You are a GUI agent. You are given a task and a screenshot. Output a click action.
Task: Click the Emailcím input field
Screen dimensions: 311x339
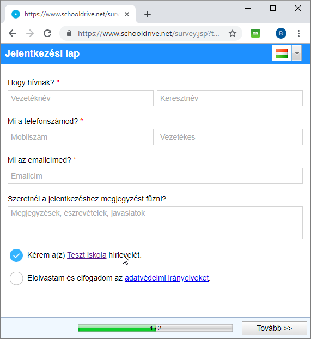pyautogui.click(x=155, y=176)
